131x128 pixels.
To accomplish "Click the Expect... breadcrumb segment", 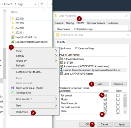I will tap(9, 4).
